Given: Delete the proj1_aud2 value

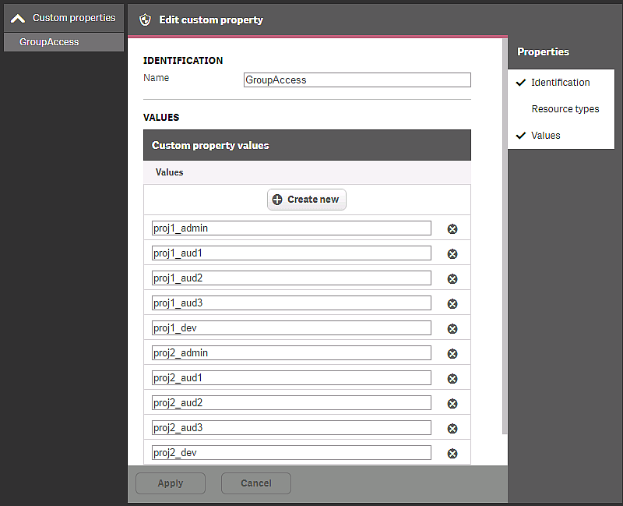Looking at the screenshot, I should [x=452, y=278].
